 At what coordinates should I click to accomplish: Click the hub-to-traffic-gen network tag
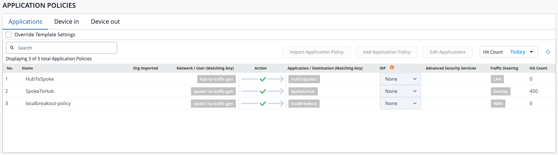tap(217, 79)
